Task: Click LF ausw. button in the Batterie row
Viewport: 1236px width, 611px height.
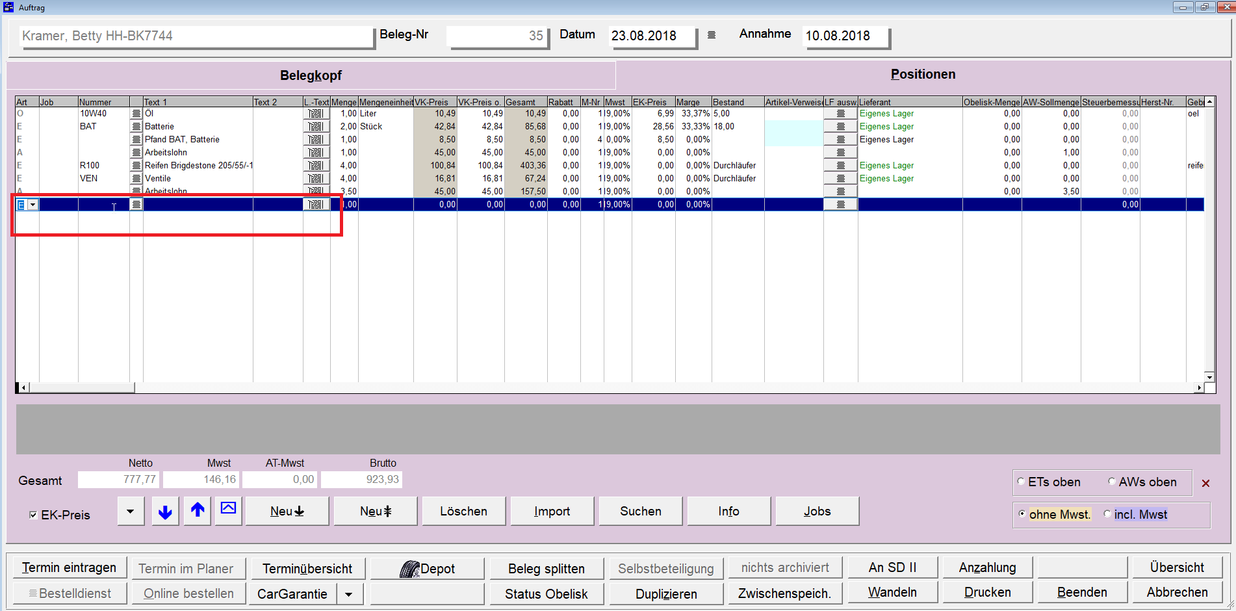Action: coord(840,126)
